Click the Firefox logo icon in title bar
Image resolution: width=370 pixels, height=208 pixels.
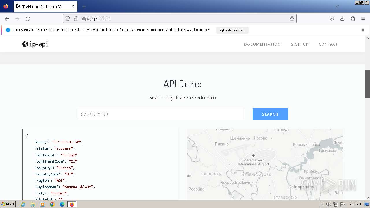[x=6, y=6]
